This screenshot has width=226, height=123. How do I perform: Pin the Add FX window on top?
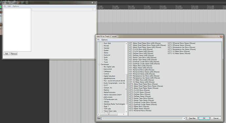tap(218, 36)
